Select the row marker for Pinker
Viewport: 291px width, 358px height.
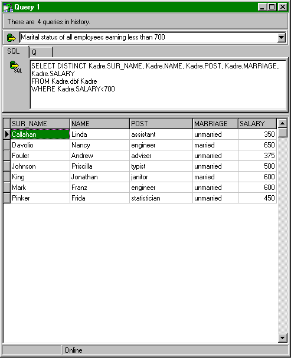pyautogui.click(x=7, y=198)
